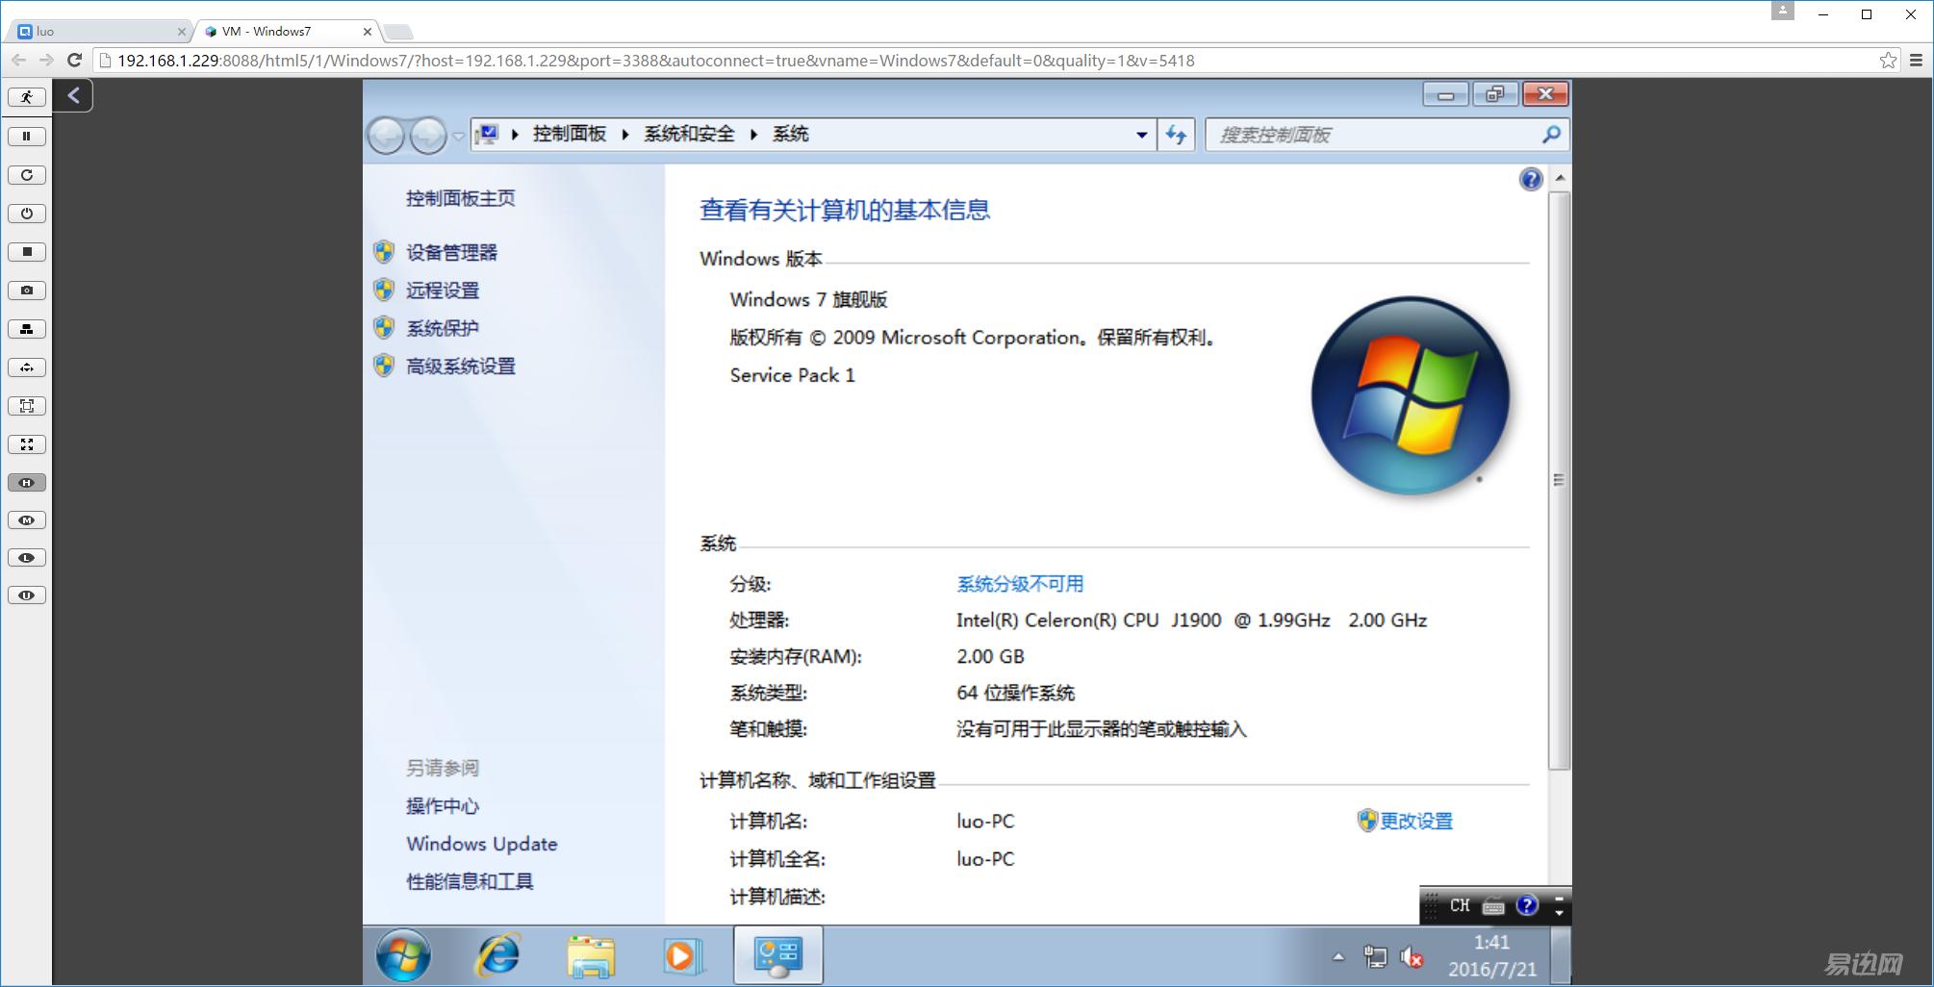Show hidden tray icons arrow
This screenshot has width=1934, height=987.
point(1338,957)
